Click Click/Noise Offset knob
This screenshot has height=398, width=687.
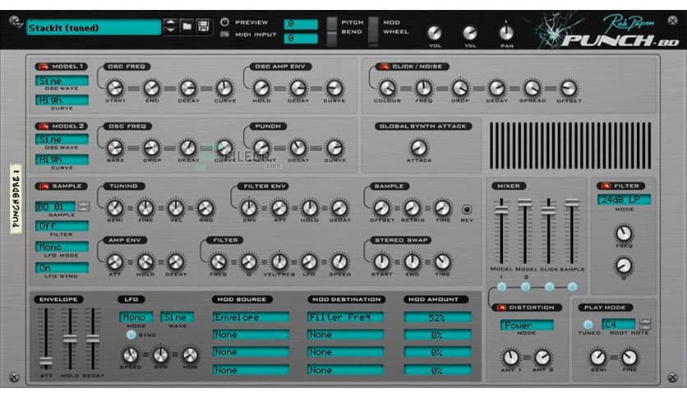[569, 88]
